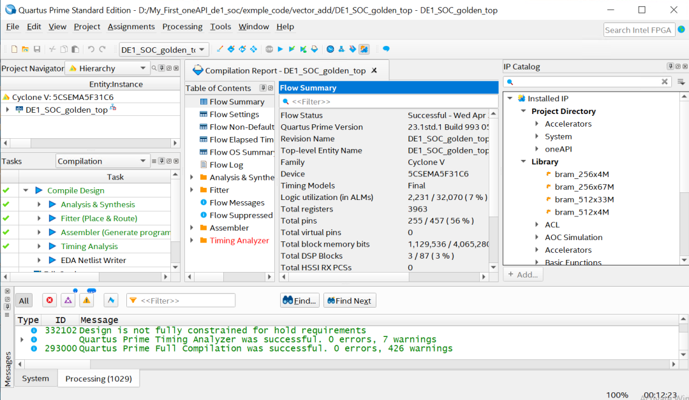Open the Programmer toolbar icon
The height and width of the screenshot is (400, 689).
point(352,49)
